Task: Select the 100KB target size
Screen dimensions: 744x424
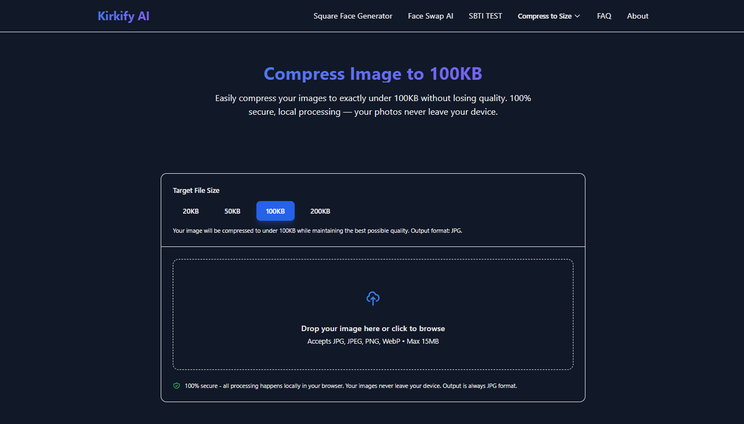Action: click(276, 211)
